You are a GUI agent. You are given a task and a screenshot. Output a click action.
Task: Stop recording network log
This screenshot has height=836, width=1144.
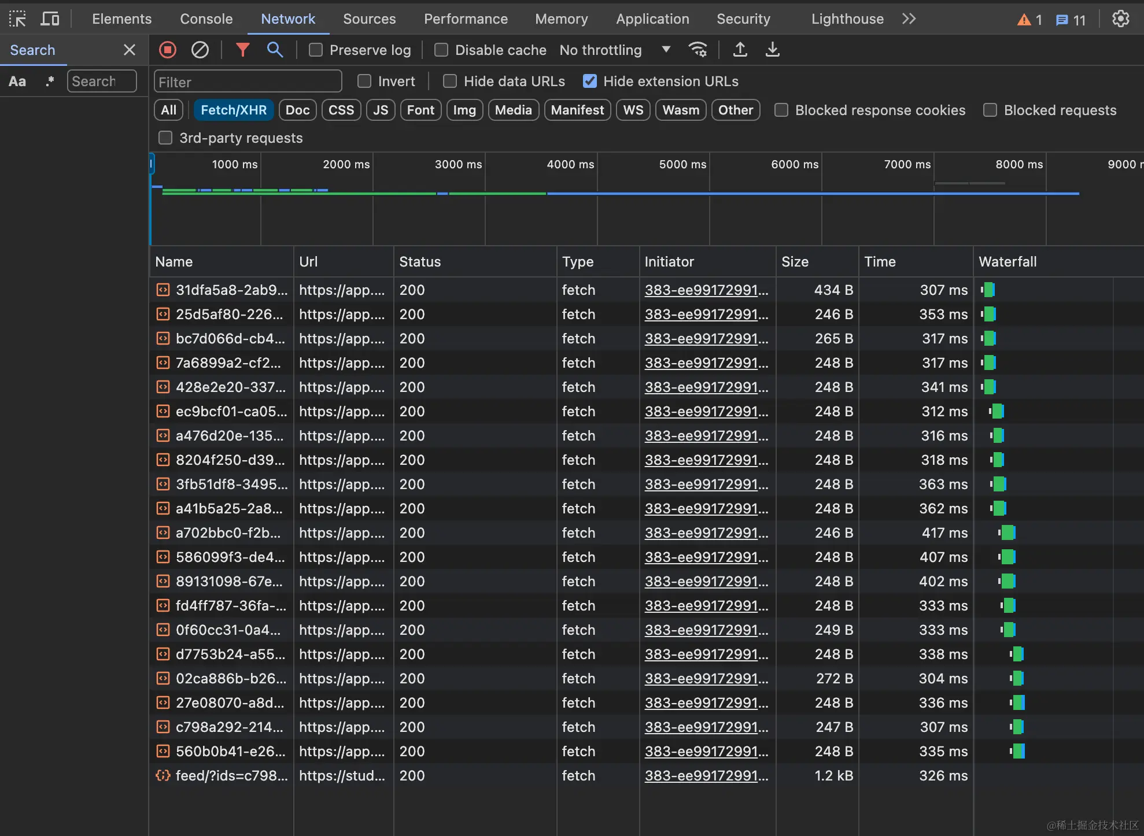[x=168, y=50]
